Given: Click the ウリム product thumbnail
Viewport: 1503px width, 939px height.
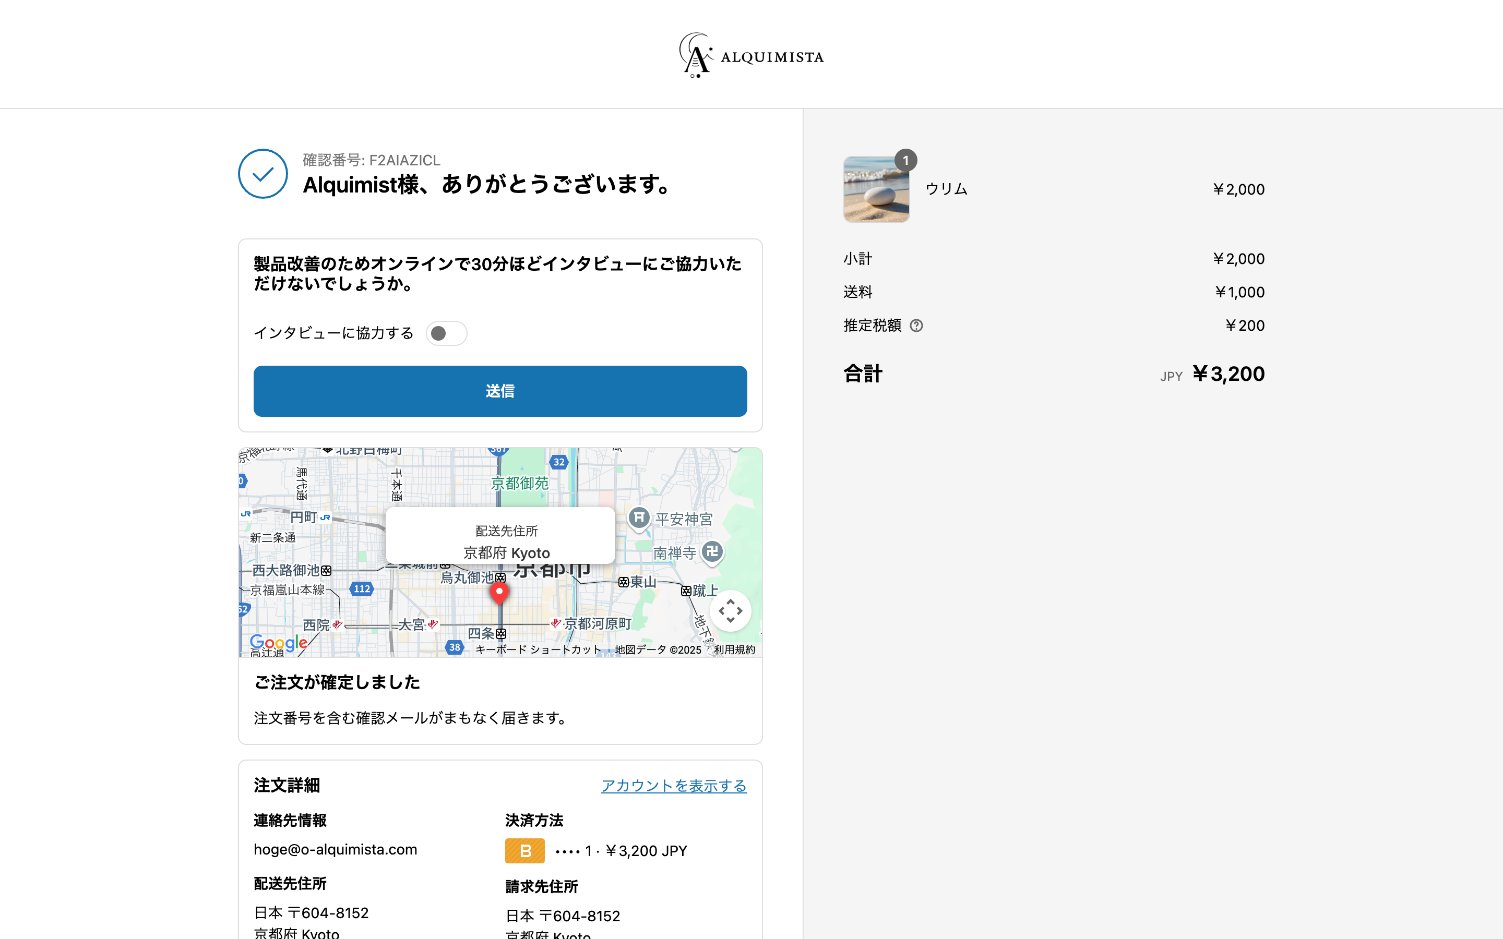Looking at the screenshot, I should tap(876, 189).
